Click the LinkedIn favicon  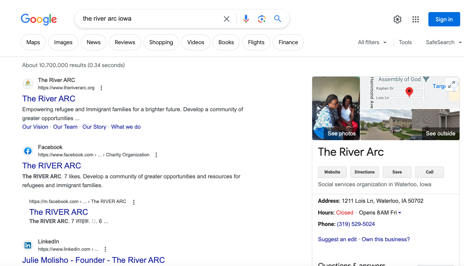tap(28, 245)
